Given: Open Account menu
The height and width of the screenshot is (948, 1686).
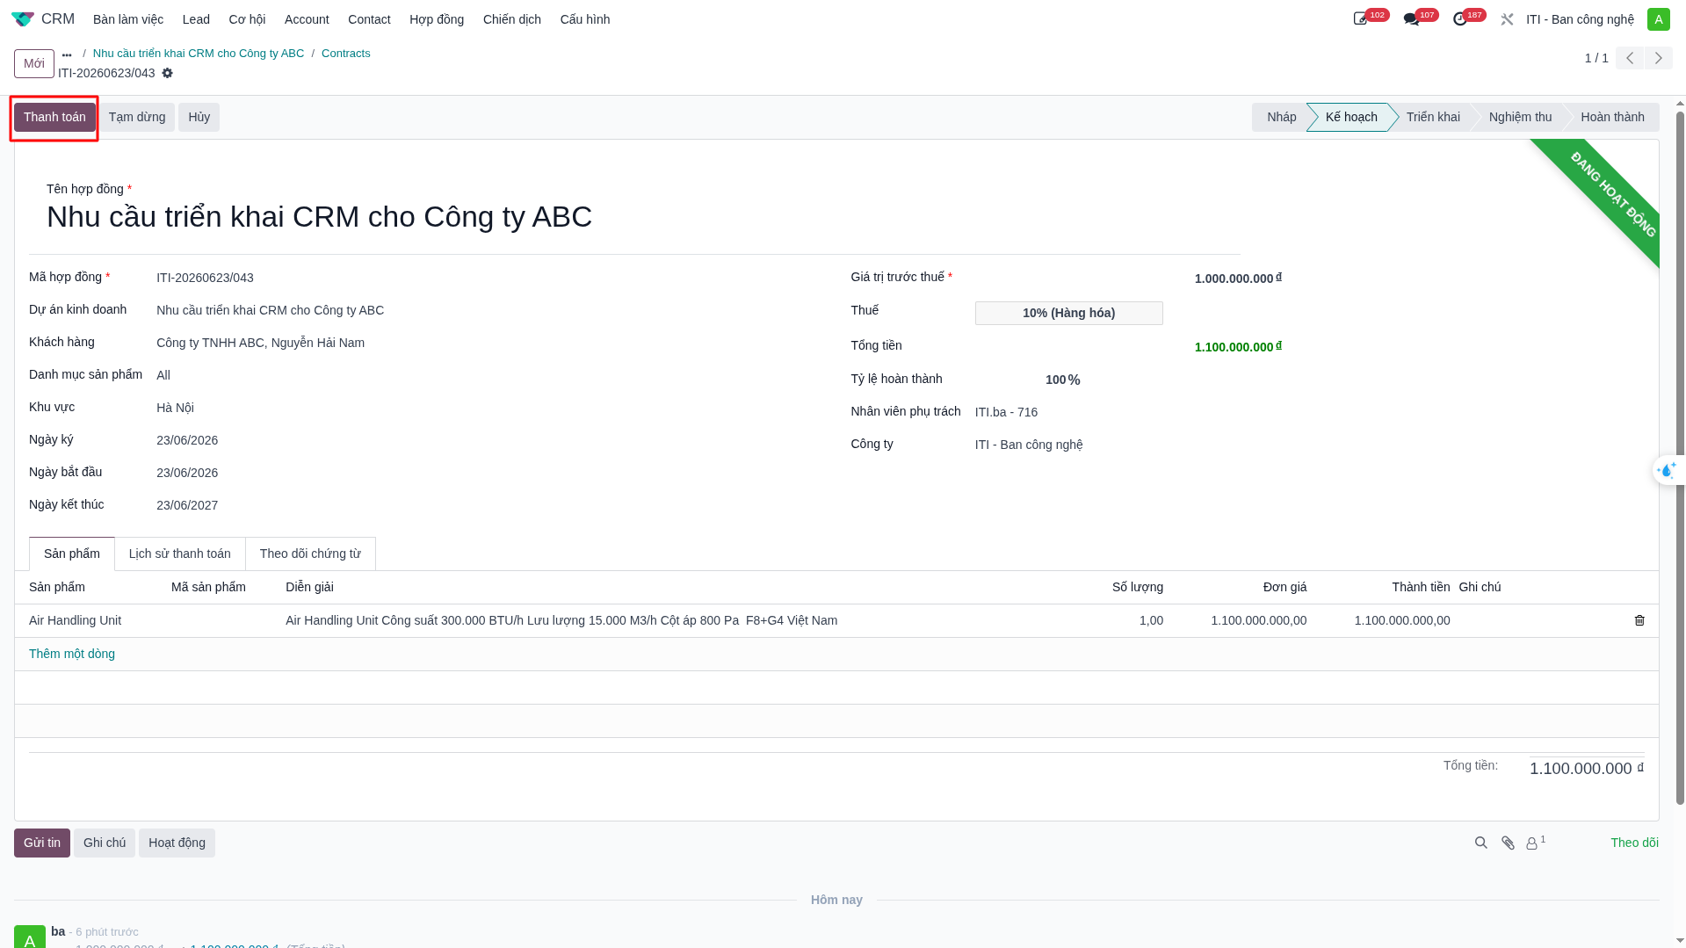Looking at the screenshot, I should click(307, 19).
